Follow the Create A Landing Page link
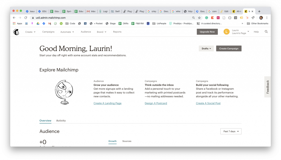The image size is (281, 160). coord(108,103)
